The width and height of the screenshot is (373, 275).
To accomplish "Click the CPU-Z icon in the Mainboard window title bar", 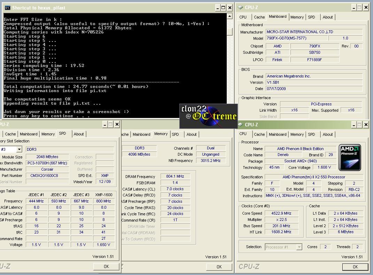I will pyautogui.click(x=241, y=7).
